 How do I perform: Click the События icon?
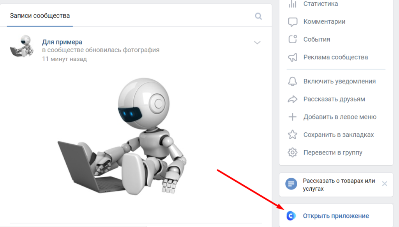tap(293, 39)
